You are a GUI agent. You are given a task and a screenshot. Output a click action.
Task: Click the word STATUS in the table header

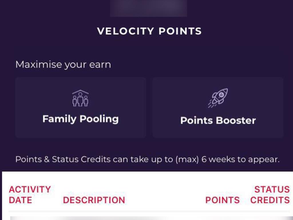tap(272, 189)
